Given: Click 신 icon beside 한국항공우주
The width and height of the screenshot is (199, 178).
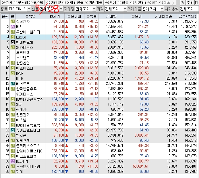Looking at the screenshot, I should pyautogui.click(x=13, y=89).
